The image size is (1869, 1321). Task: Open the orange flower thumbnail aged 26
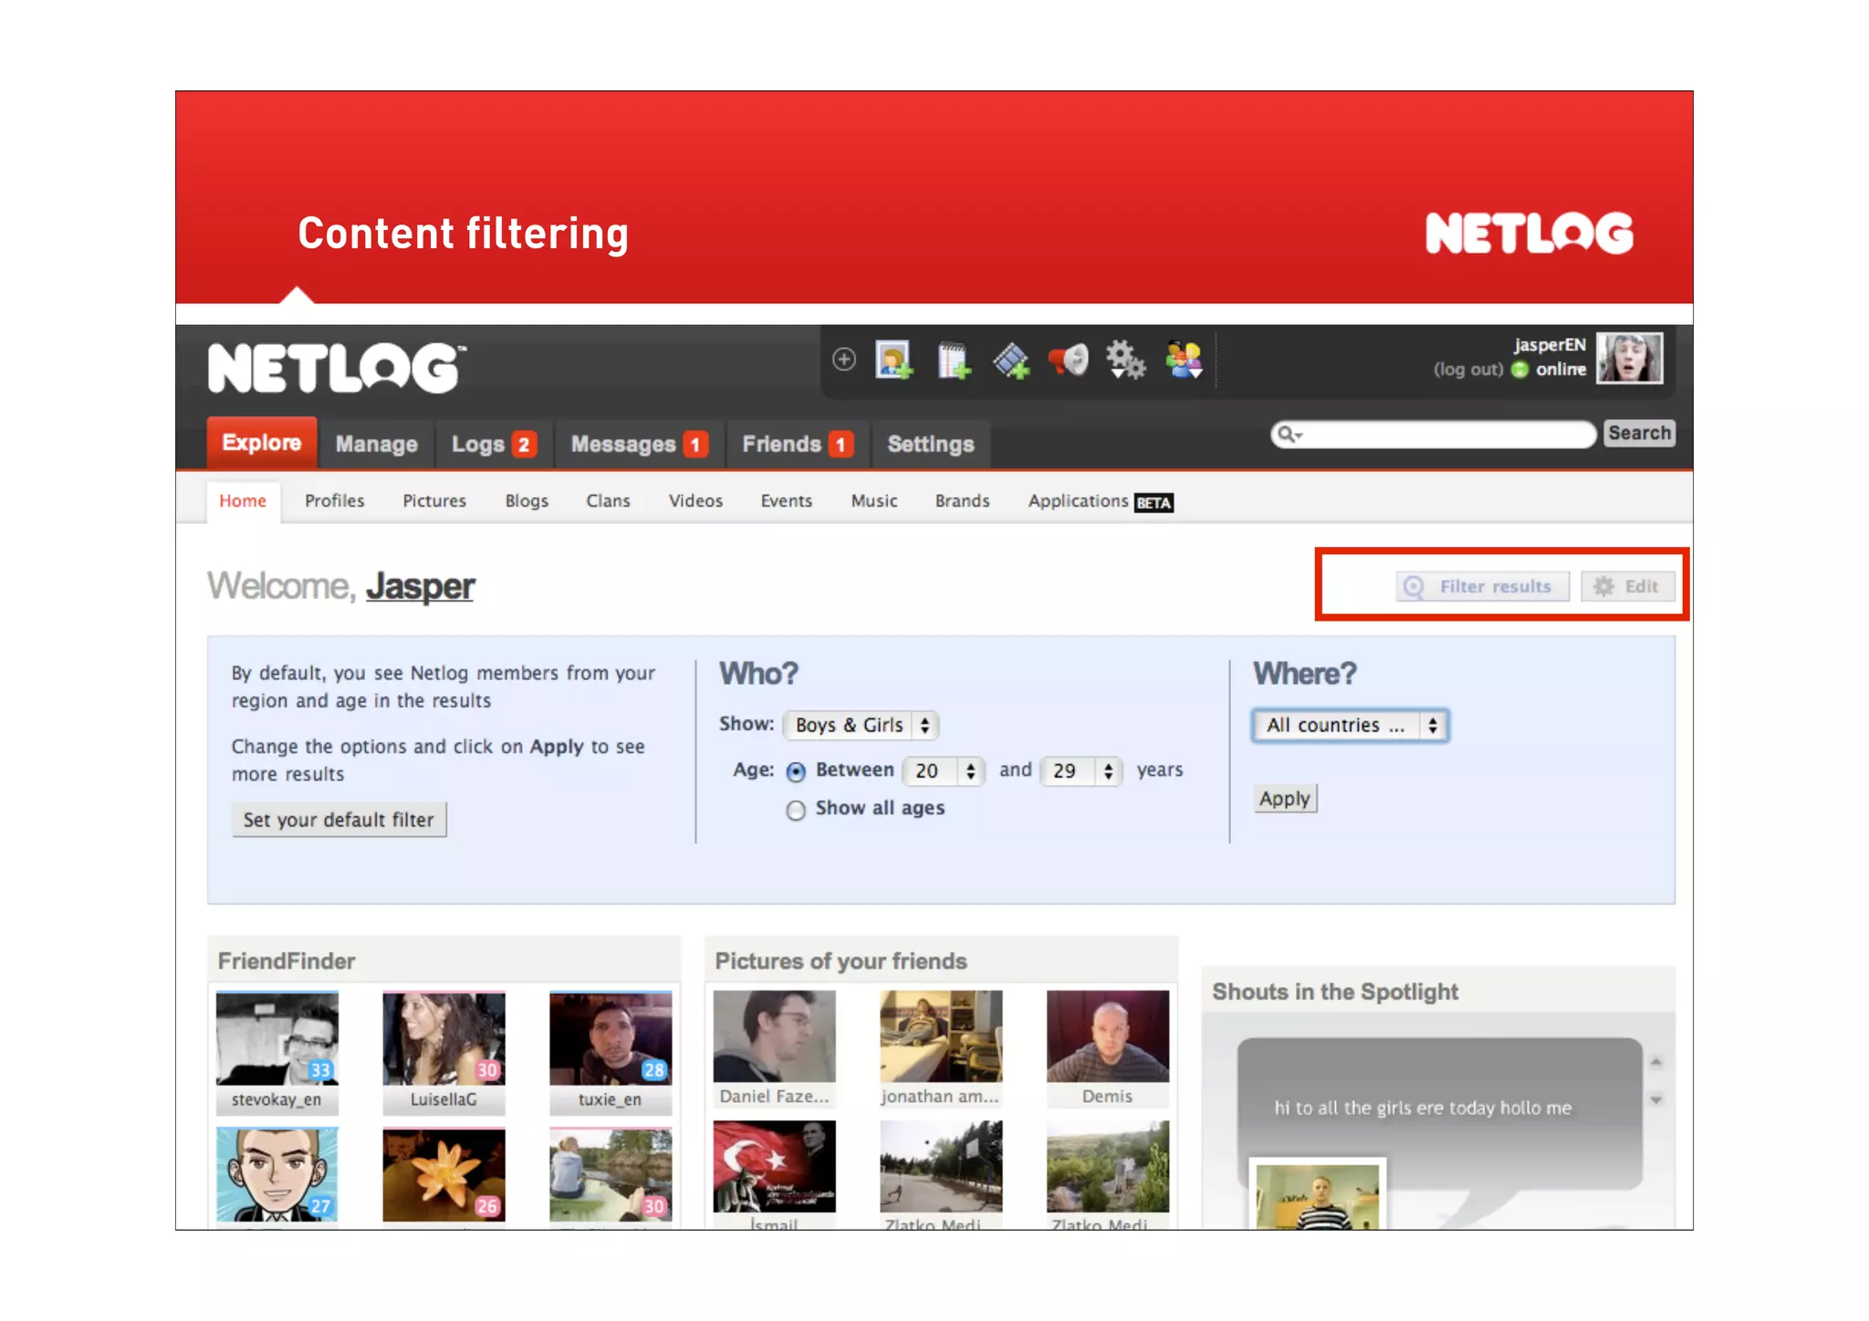pos(444,1175)
